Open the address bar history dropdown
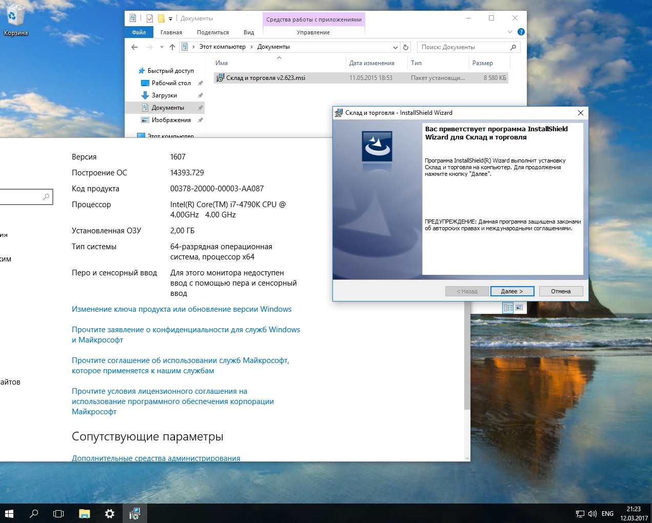Viewport: 652px width, 523px height. tap(395, 47)
